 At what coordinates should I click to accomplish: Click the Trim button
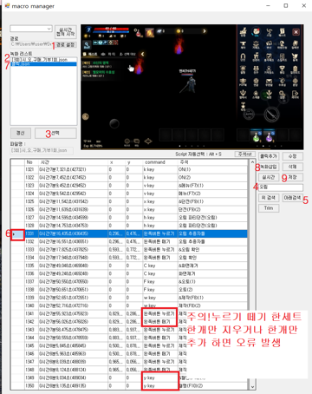click(x=269, y=208)
